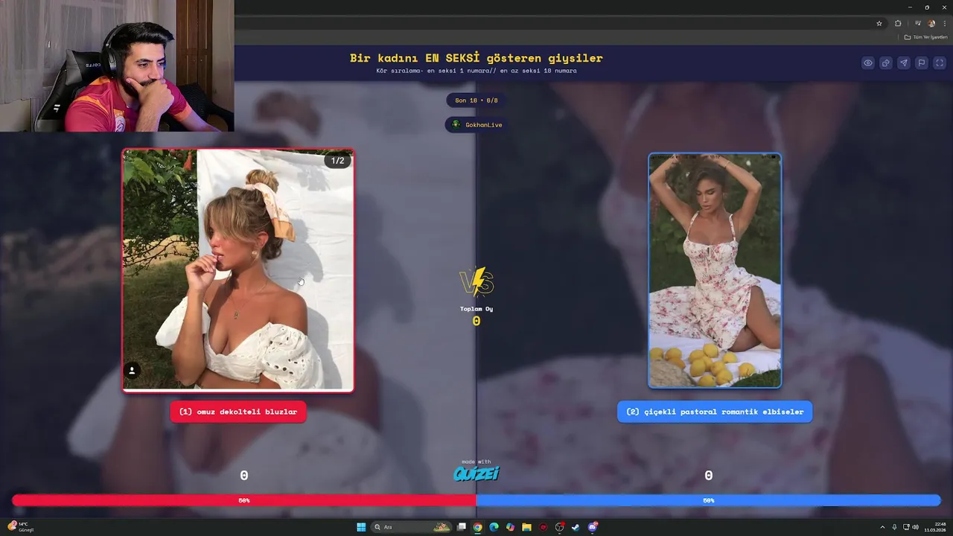This screenshot has height=536, width=953.
Task: Click the Toplam Oy counter
Action: click(x=476, y=316)
